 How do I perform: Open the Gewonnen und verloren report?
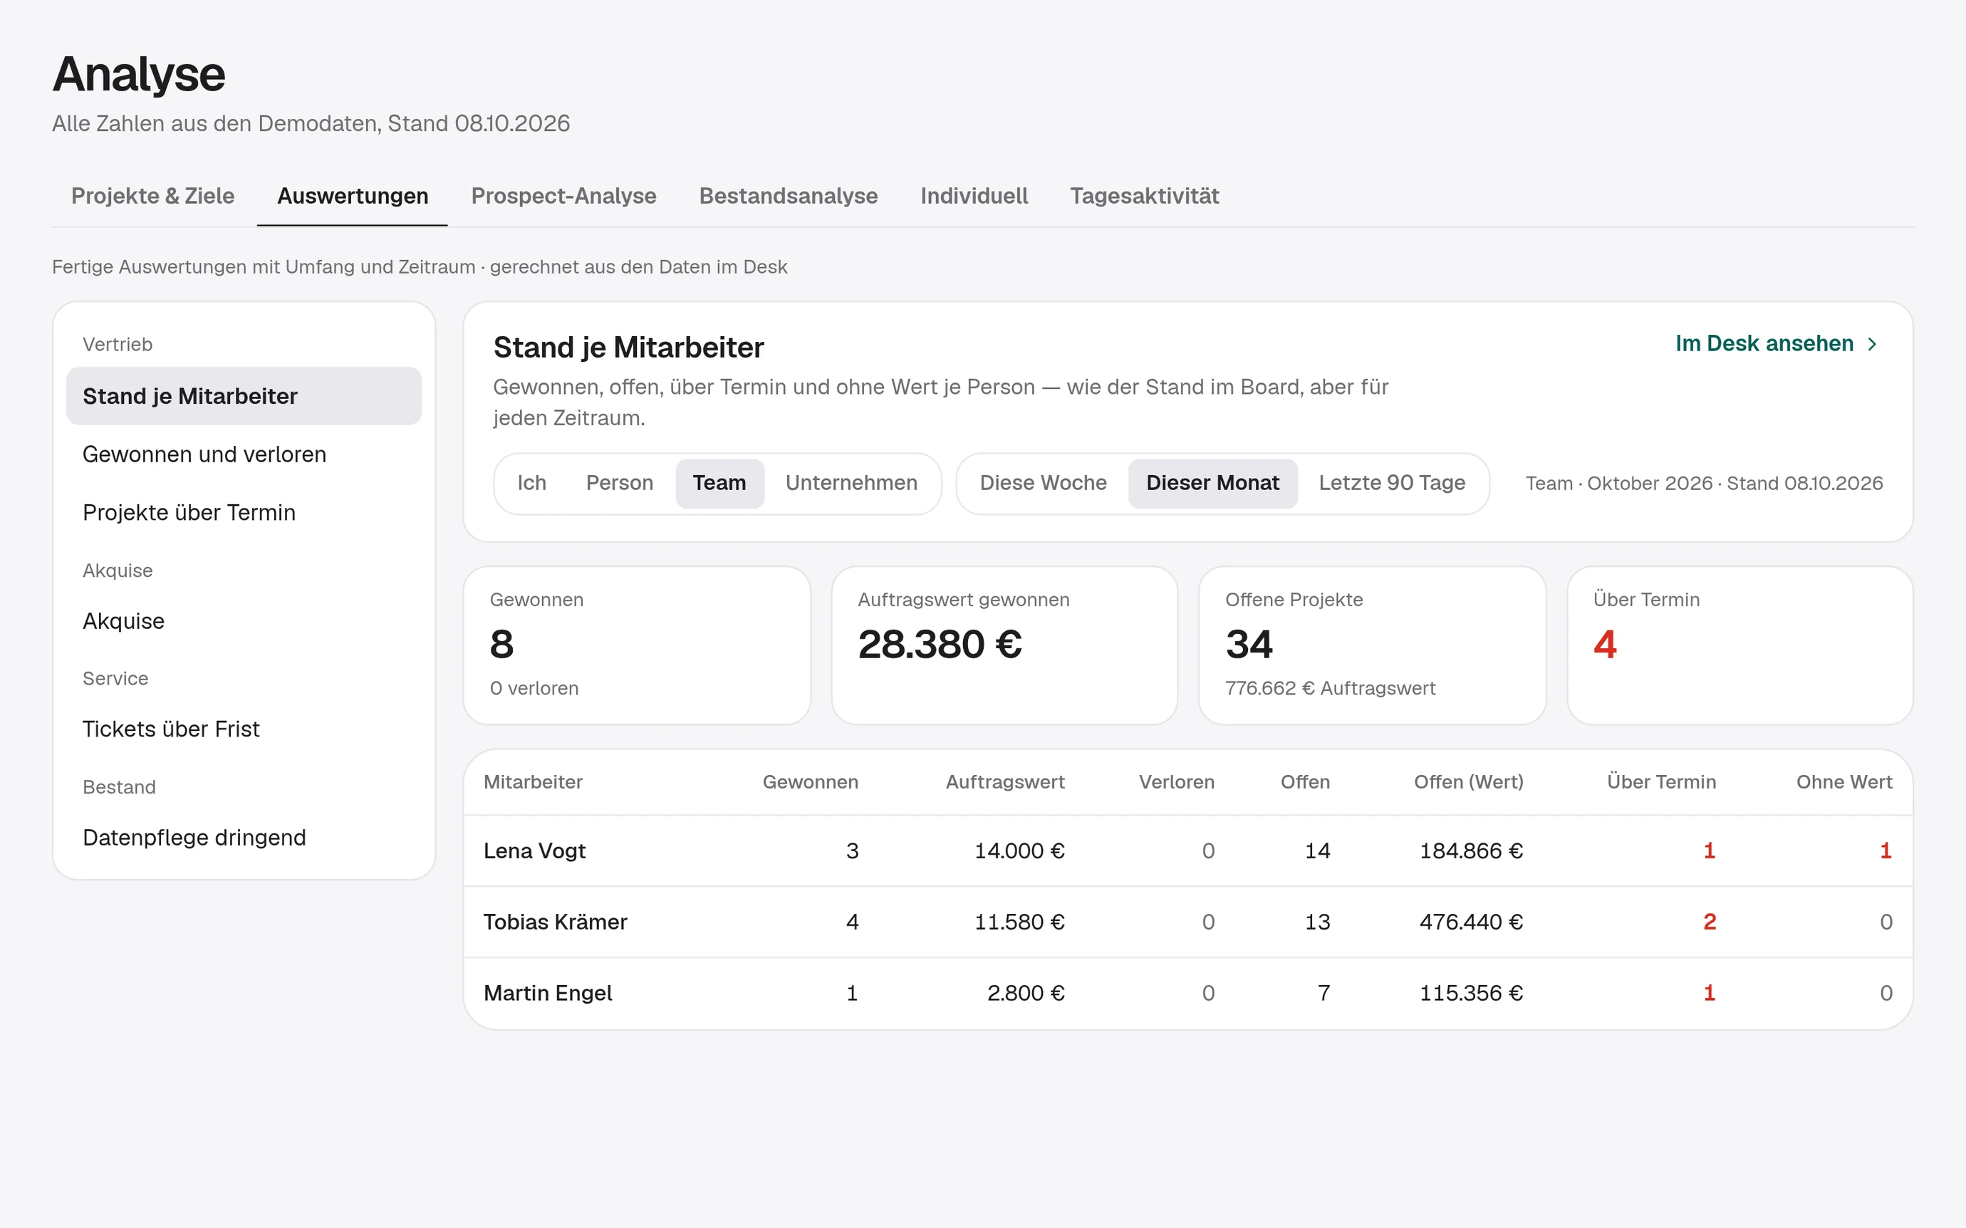pyautogui.click(x=244, y=454)
